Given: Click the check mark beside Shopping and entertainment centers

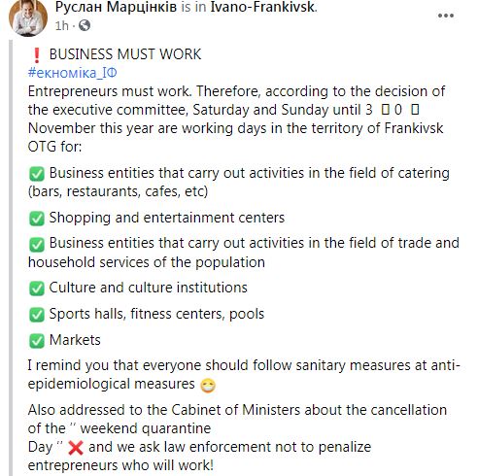Looking at the screenshot, I should [x=37, y=219].
